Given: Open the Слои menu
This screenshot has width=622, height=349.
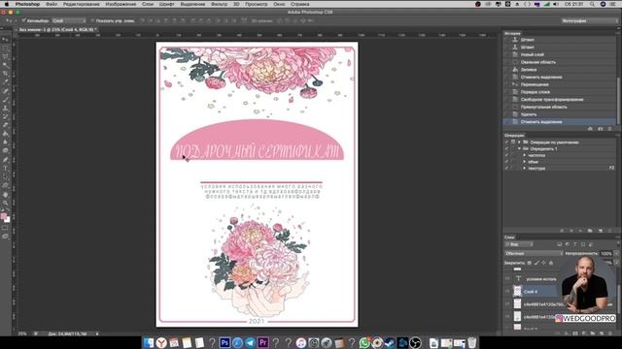Looking at the screenshot, I should pos(148,4).
